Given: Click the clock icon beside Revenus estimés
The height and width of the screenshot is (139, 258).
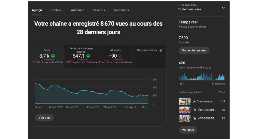Looking at the screenshot, I should [160, 50].
